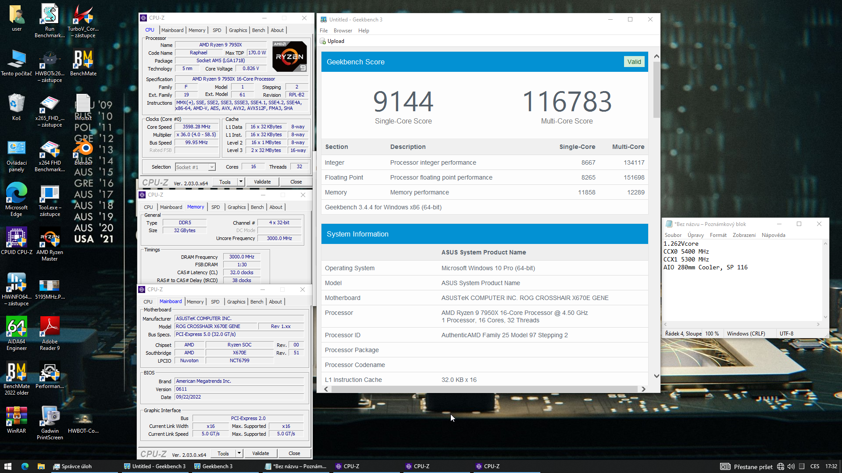Screen dimensions: 842x473
Task: Open Formát menu in Notepad
Action: 718,235
